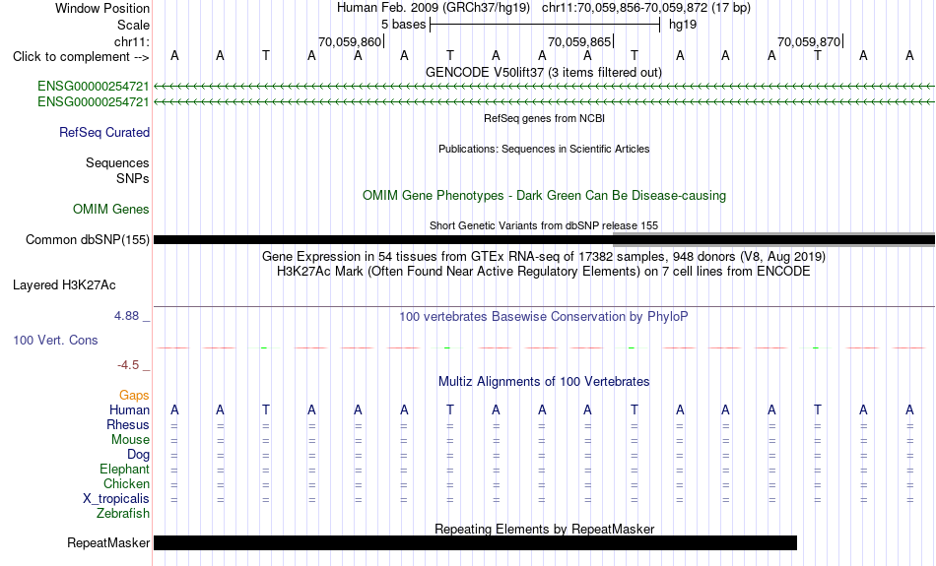Screen dimensions: 936x566
Task: Click the black RepeatMasker element bar
Action: click(x=475, y=542)
